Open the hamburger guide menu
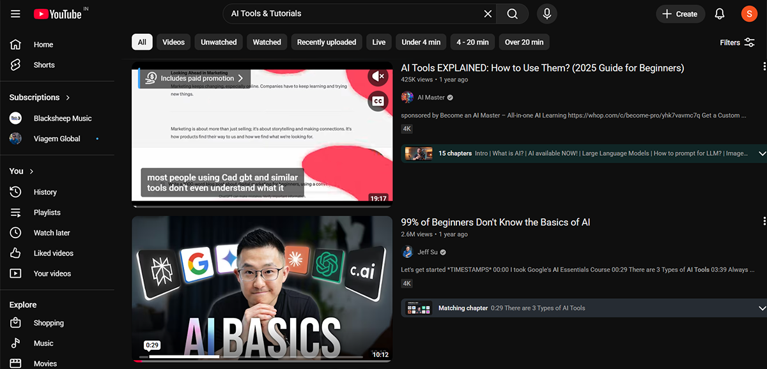 tap(15, 13)
